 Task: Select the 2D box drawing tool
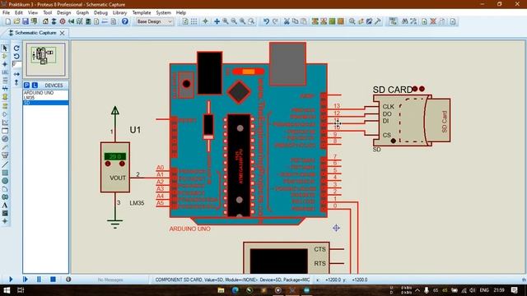(5, 173)
